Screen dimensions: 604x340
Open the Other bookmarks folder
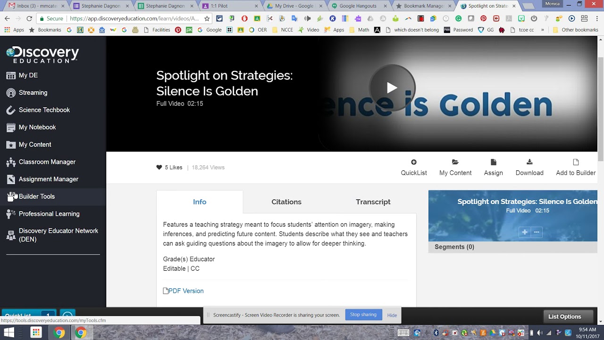click(575, 30)
